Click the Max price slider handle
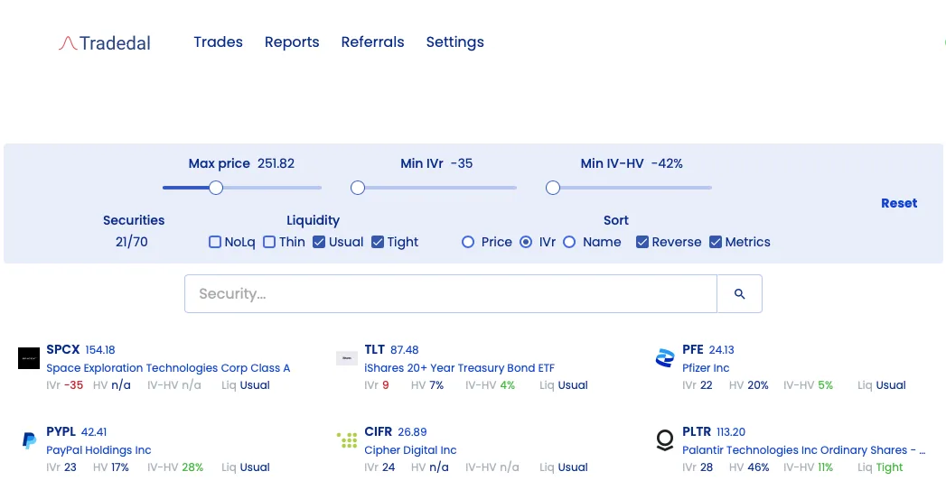 tap(216, 188)
